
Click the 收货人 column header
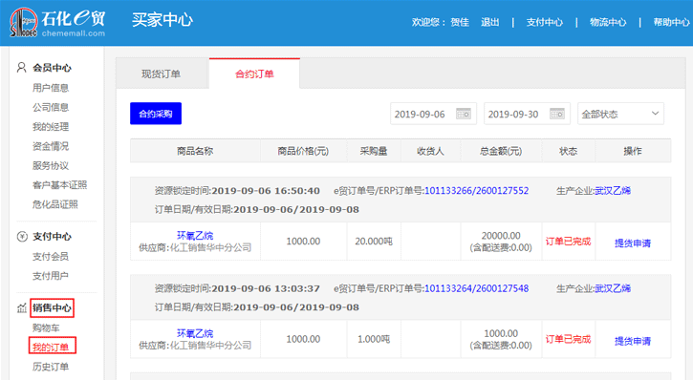(430, 151)
